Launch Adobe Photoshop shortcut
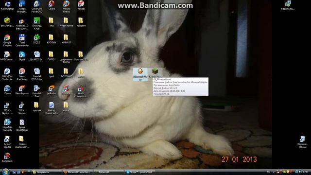This screenshot has height=175, width=311. pos(22,7)
